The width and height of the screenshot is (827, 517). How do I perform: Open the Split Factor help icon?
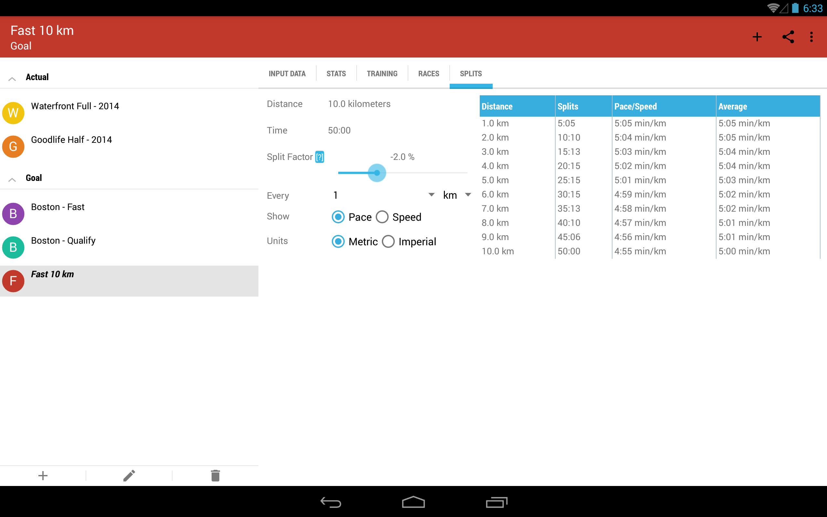pyautogui.click(x=319, y=157)
